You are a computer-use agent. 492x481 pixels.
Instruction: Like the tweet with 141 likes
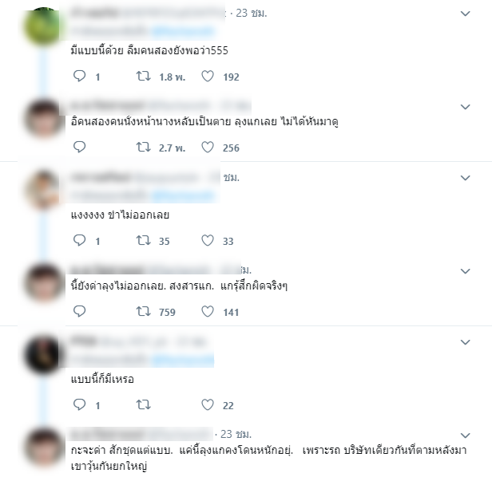pyautogui.click(x=208, y=311)
